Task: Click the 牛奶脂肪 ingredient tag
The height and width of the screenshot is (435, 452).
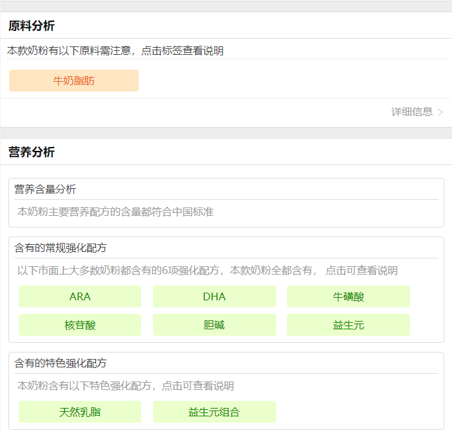Action: tap(74, 81)
